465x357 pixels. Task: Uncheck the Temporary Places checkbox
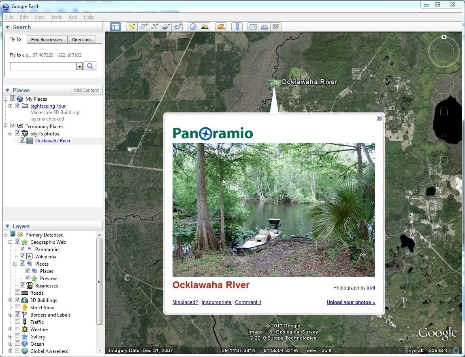(x=13, y=126)
